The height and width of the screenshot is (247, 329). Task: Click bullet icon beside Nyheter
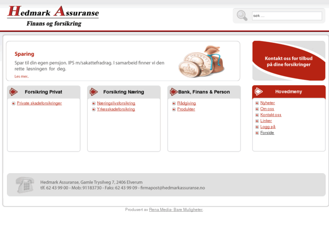(257, 103)
